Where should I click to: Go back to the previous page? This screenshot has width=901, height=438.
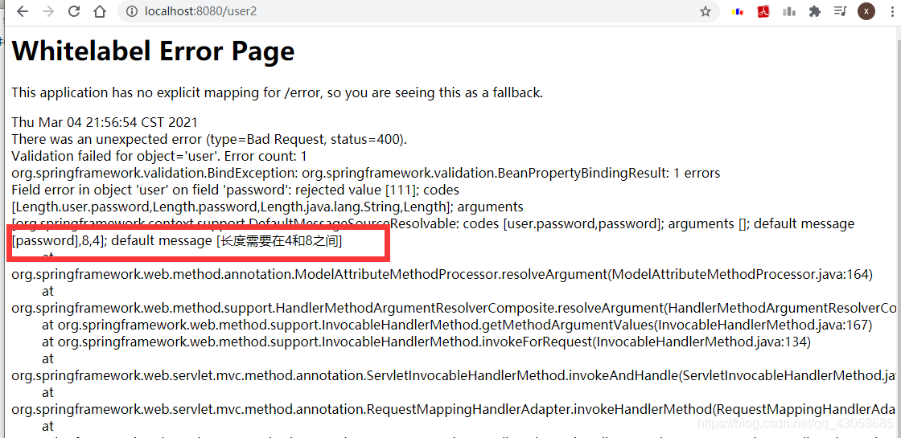point(23,11)
